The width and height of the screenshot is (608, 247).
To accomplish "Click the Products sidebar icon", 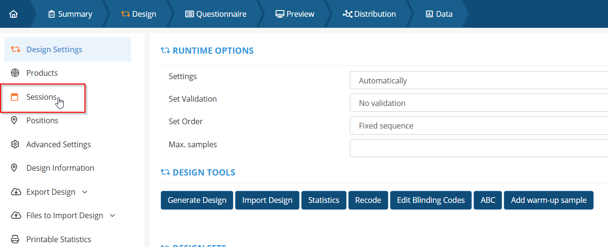I will (x=15, y=73).
